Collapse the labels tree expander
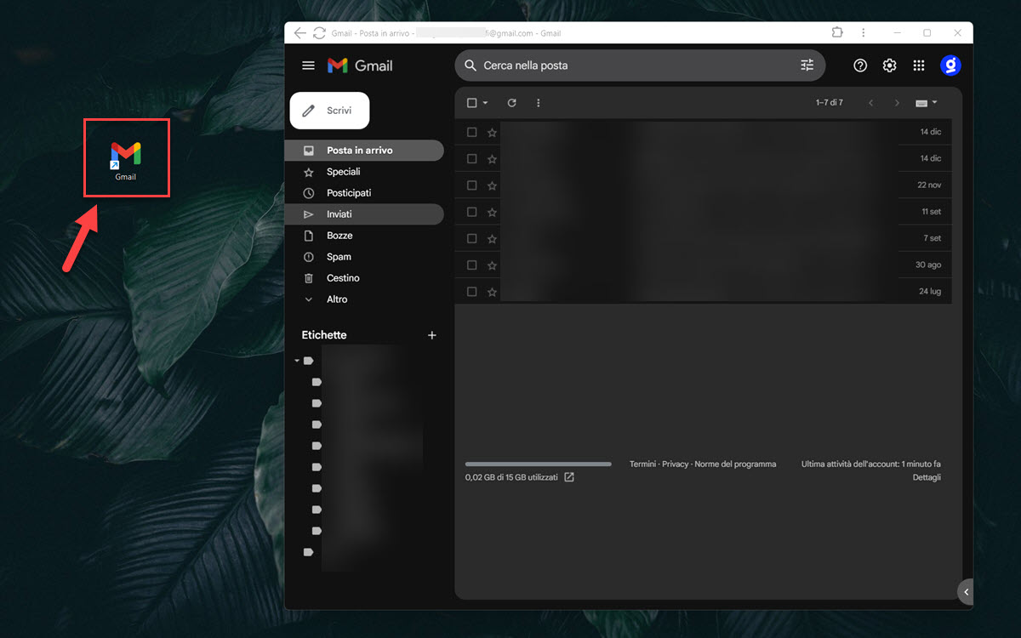Viewport: 1021px width, 638px height. coord(296,360)
